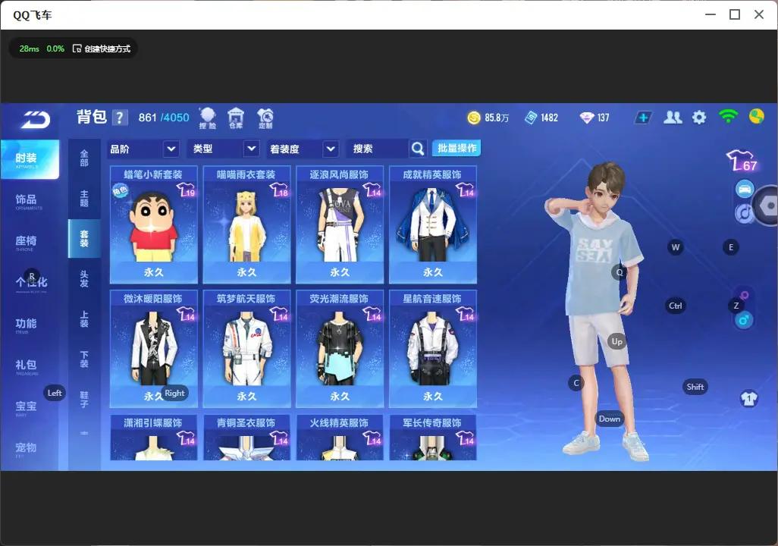Screen dimensions: 778x546
Task: Select the 主题 theme subcategory
Action: coord(84,199)
